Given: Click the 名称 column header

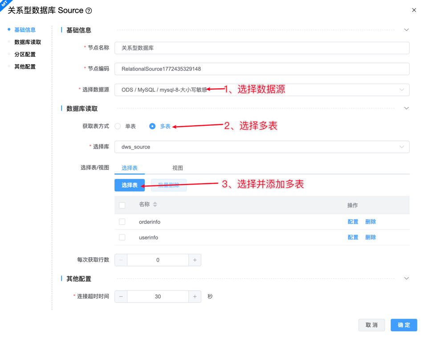Looking at the screenshot, I should (x=144, y=204).
